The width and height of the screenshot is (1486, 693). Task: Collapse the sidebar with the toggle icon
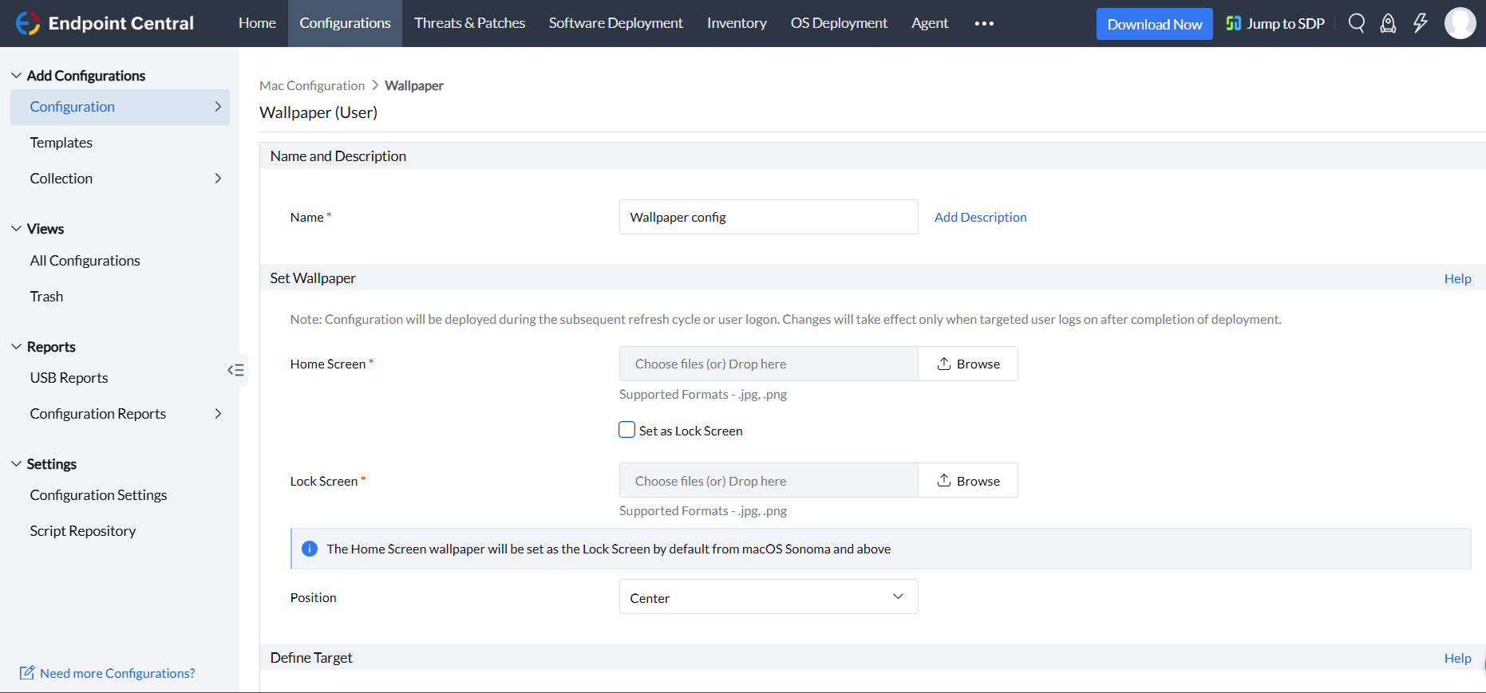click(x=235, y=370)
